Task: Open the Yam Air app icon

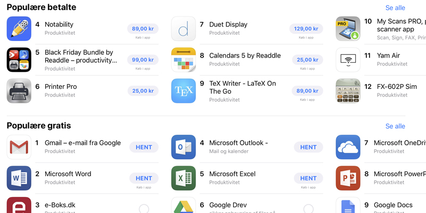Action: coord(348,60)
